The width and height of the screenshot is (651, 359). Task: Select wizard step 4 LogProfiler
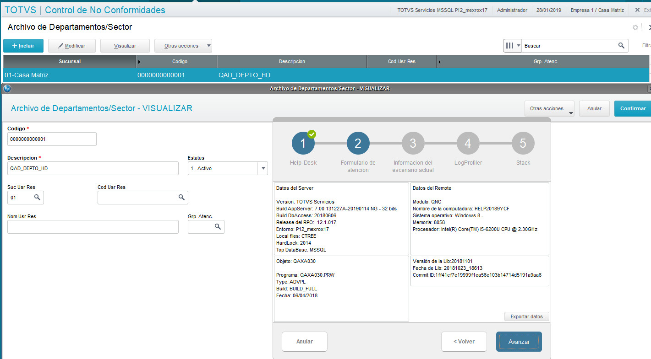coord(468,144)
